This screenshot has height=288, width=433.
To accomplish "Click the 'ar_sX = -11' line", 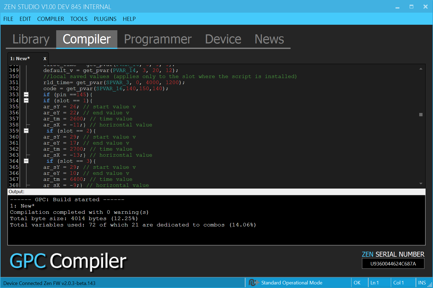I will [x=98, y=125].
